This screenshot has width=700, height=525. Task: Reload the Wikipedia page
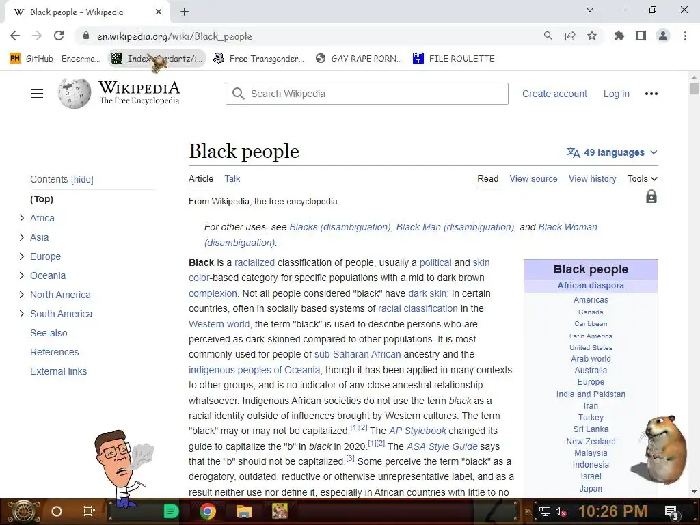59,36
